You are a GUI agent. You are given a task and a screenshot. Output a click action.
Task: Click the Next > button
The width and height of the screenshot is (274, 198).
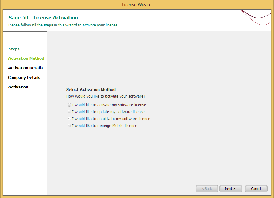230,189
